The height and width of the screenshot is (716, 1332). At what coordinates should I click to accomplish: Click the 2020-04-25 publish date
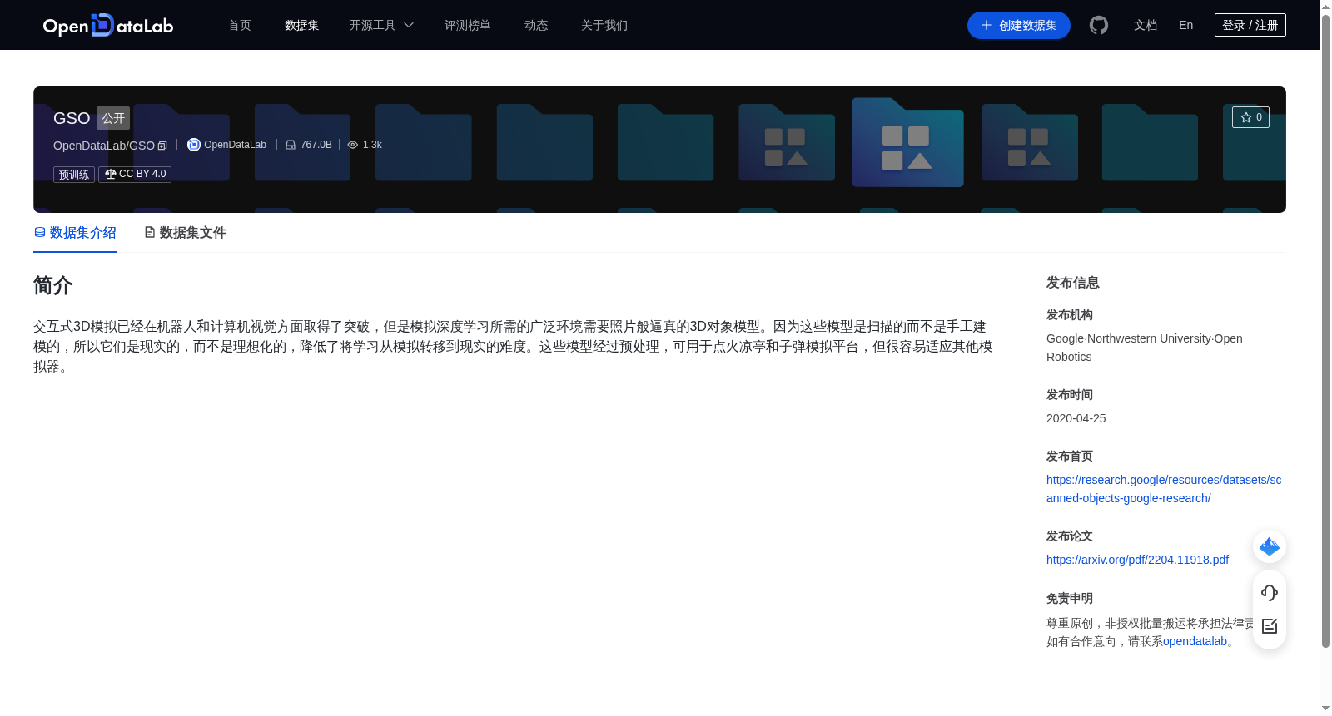1076,418
